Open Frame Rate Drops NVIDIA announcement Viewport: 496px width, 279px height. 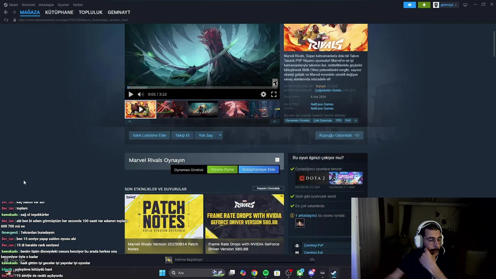click(x=245, y=224)
